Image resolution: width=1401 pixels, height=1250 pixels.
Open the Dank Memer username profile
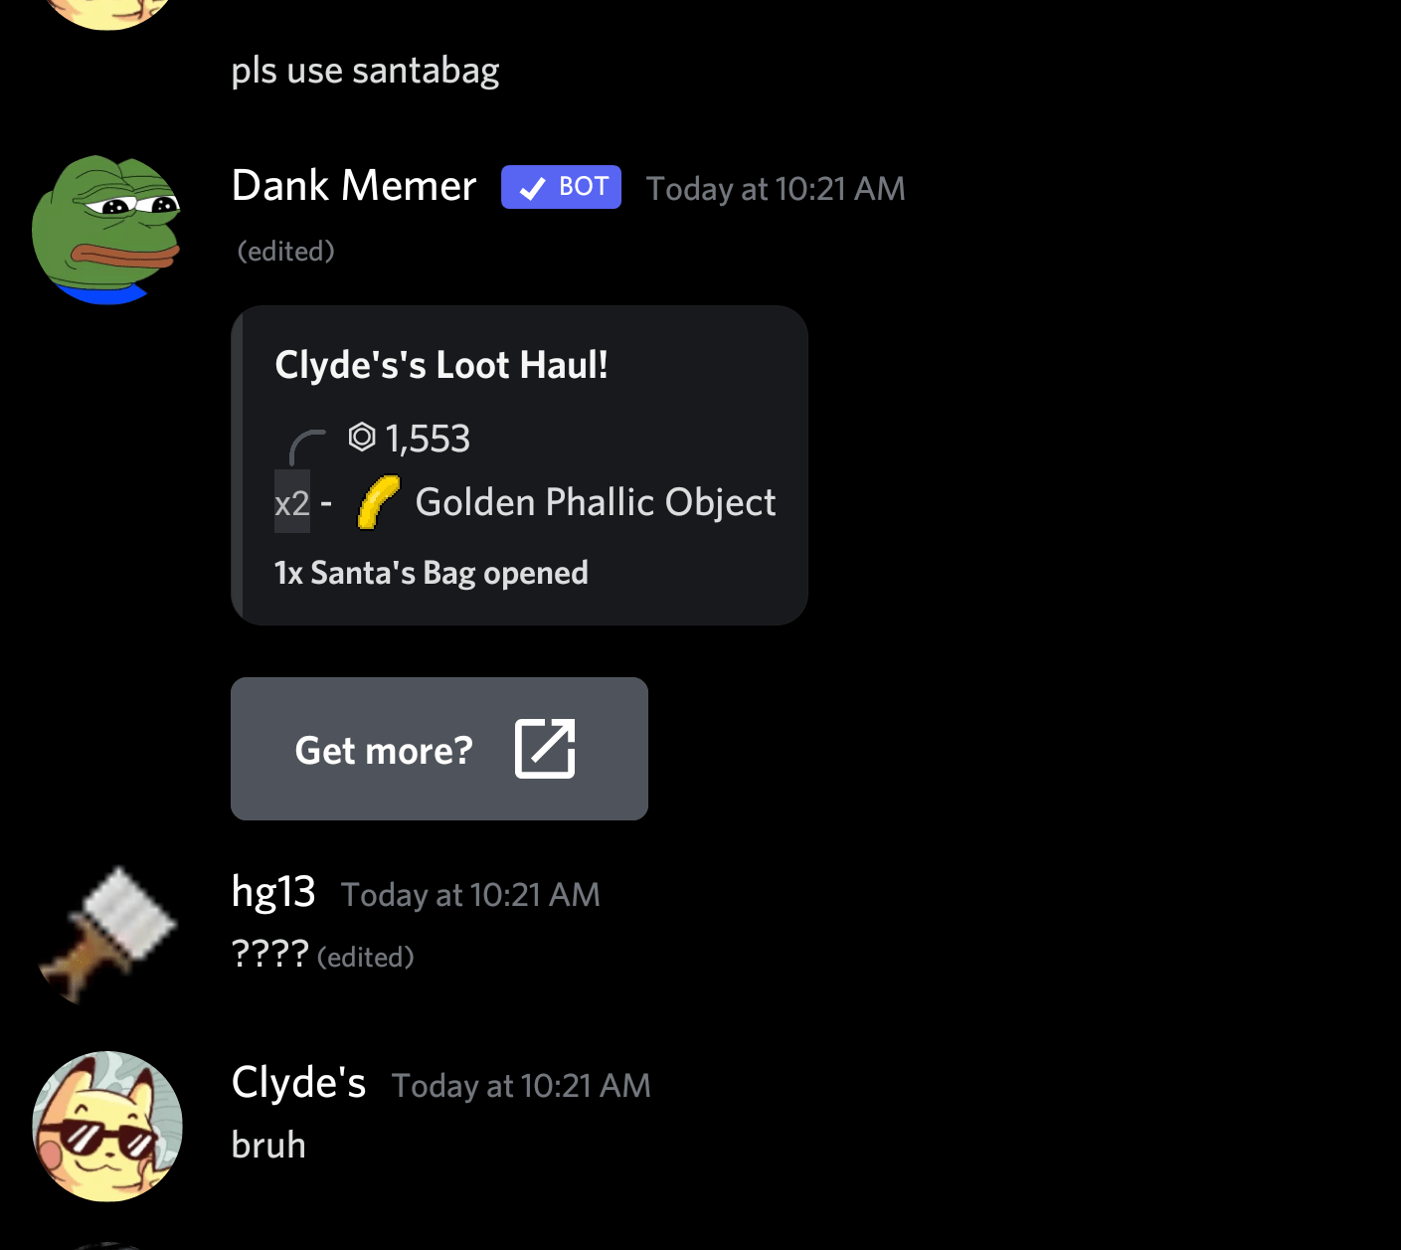tap(354, 186)
